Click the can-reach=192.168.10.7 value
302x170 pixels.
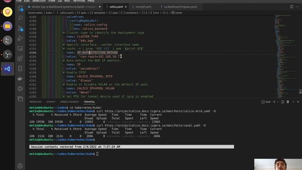(99, 57)
